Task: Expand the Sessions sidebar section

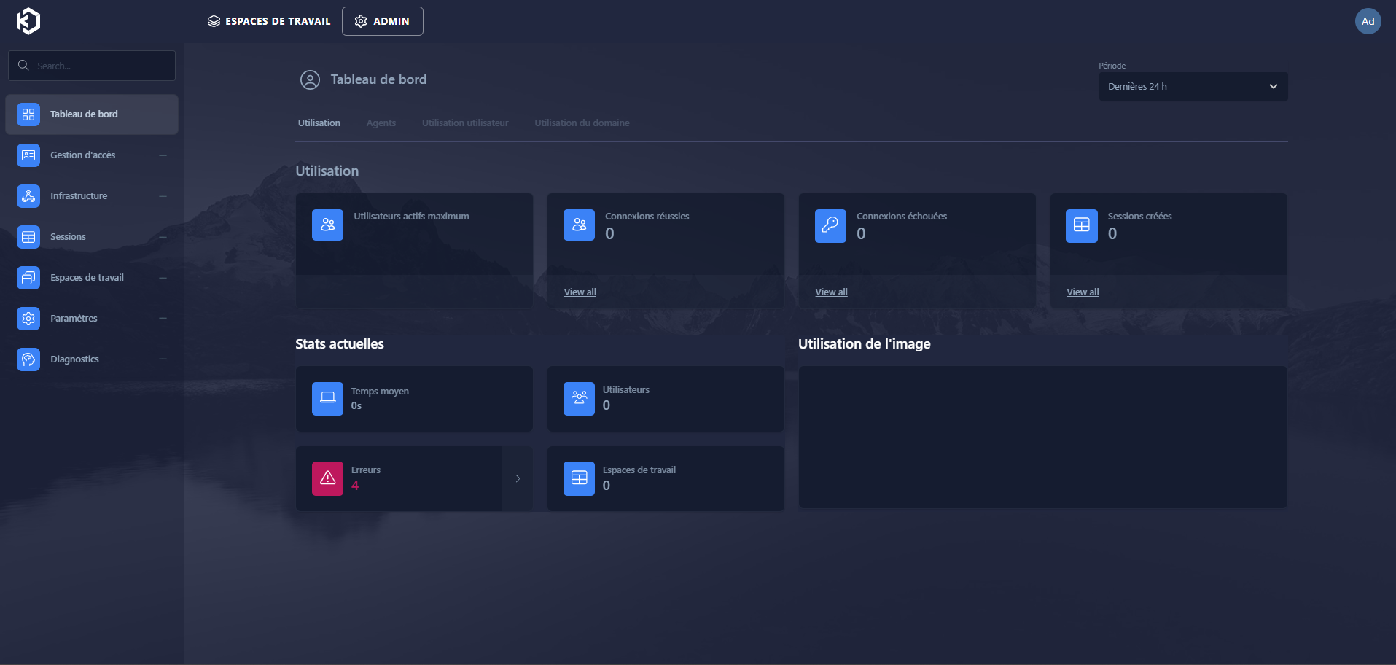Action: (x=163, y=237)
